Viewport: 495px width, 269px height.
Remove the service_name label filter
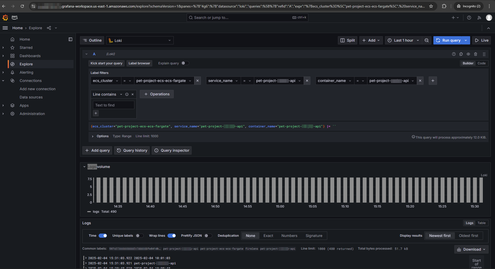[307, 81]
